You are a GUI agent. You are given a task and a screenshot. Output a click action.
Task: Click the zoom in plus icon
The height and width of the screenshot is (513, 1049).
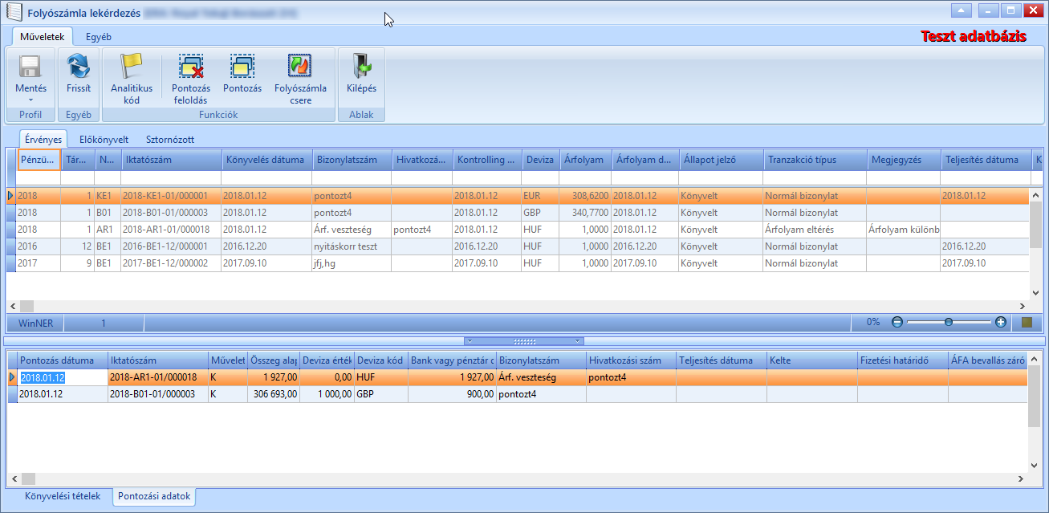[x=1001, y=322]
